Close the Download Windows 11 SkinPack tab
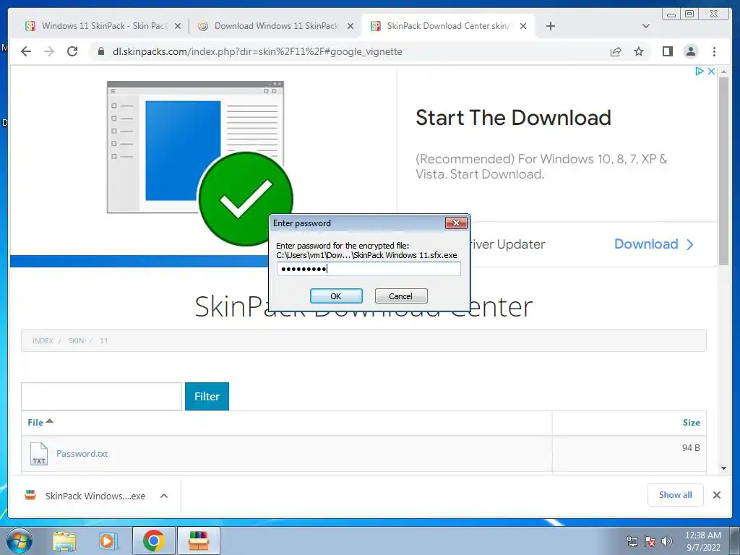The height and width of the screenshot is (555, 740). (350, 27)
